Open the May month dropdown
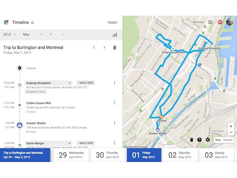Viewport: 237px width, 178px height. coord(33,34)
